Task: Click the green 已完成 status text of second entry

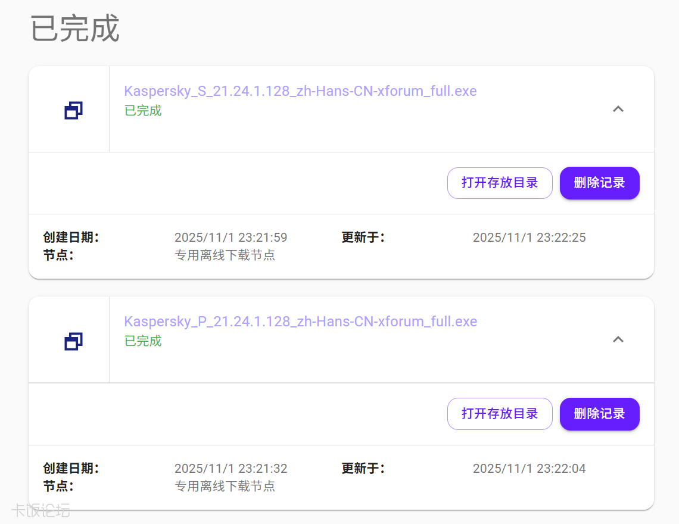Action: click(143, 341)
